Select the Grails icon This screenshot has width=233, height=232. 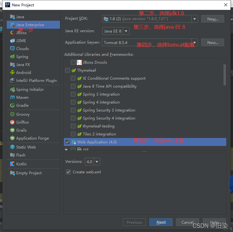click(12, 130)
